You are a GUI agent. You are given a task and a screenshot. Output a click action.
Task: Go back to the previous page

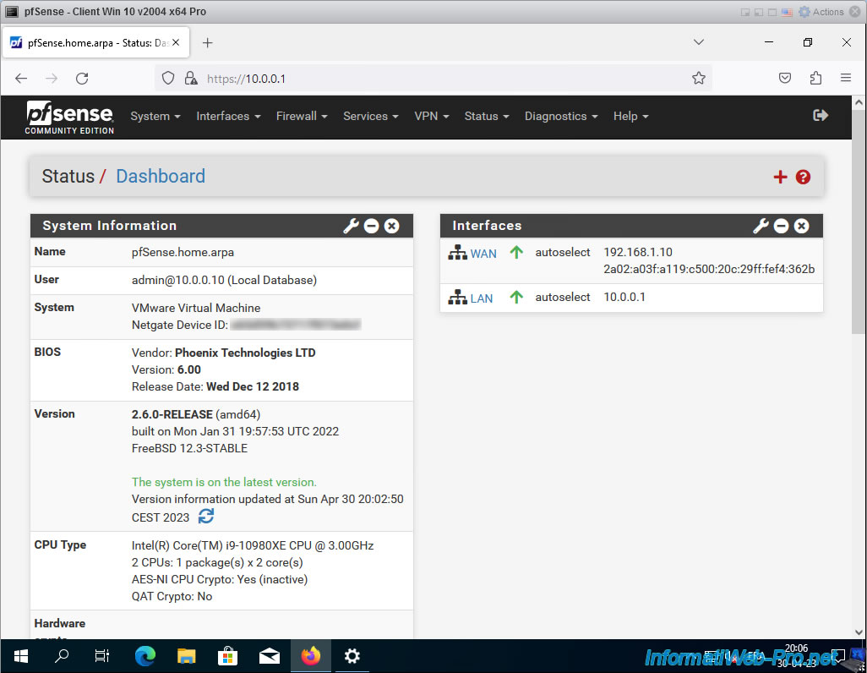click(21, 79)
